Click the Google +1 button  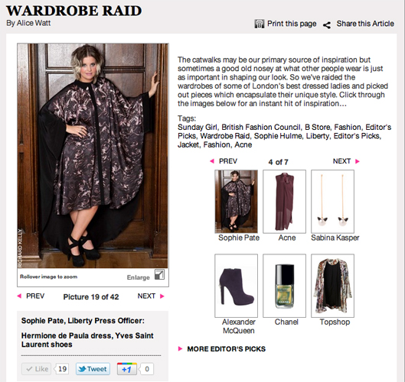[128, 369]
